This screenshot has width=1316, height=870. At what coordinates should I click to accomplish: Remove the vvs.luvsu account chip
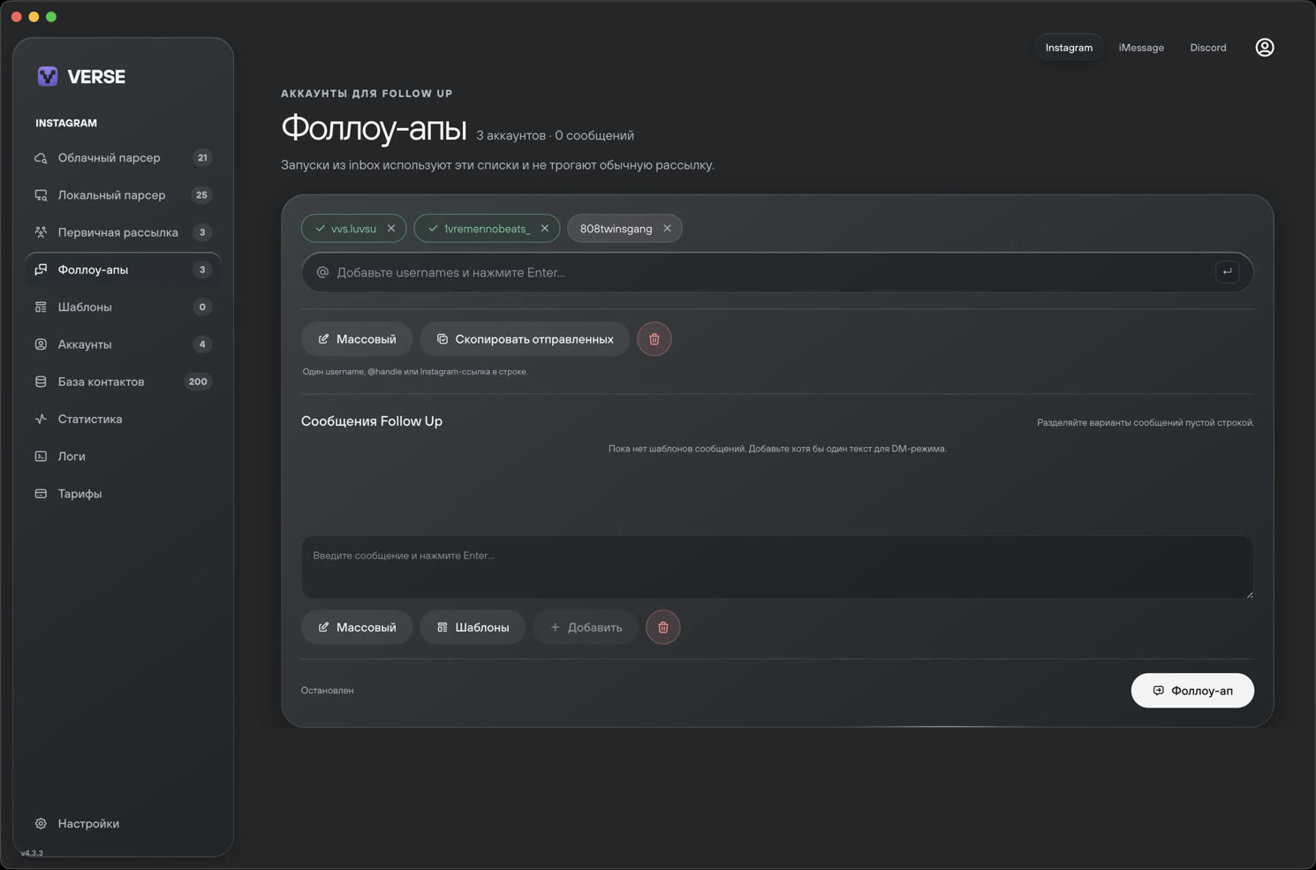coord(391,229)
